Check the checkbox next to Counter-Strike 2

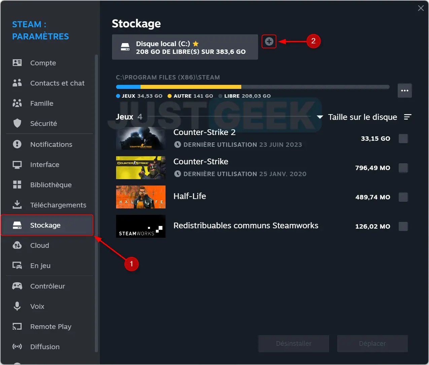click(x=403, y=138)
